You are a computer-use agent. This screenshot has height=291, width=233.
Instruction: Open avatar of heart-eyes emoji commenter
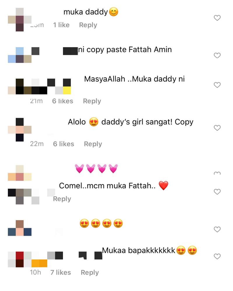pyautogui.click(x=20, y=228)
